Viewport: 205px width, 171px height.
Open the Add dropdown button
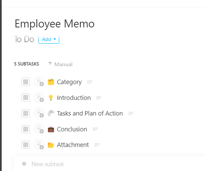[x=49, y=39]
